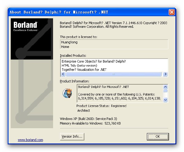Click the Product Information vertical scrollbar thumb
This screenshot has height=152, width=184.
click(165, 91)
